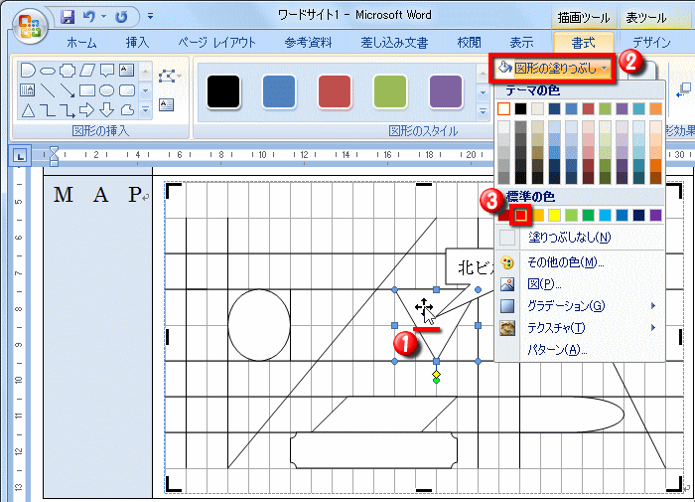Choose 塗りつぶしなし(N) option
The width and height of the screenshot is (695, 502).
click(x=579, y=238)
